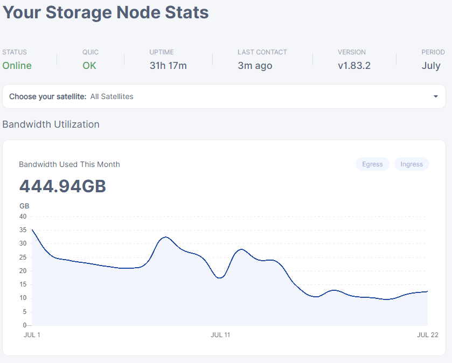Click the Bandwidth Utilization section heading
452x363 pixels.
pos(51,124)
